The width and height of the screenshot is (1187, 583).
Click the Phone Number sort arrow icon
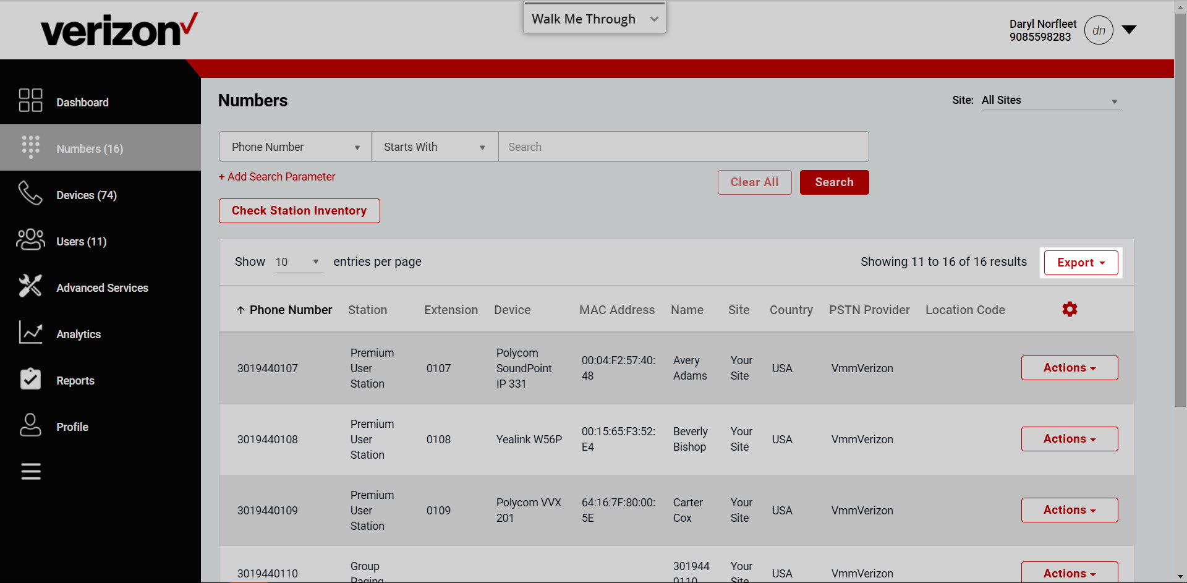tap(240, 310)
